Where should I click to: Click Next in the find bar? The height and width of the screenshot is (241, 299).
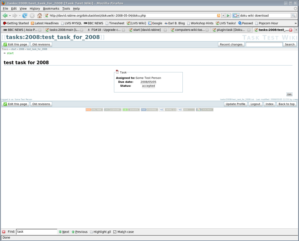point(64,232)
